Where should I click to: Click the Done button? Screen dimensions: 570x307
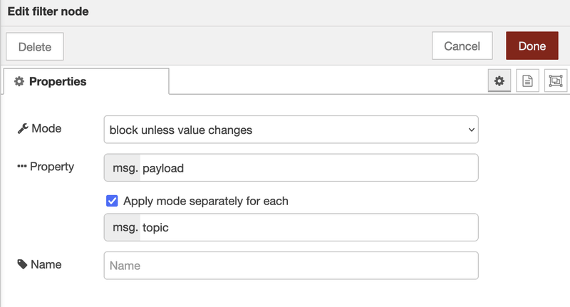532,46
